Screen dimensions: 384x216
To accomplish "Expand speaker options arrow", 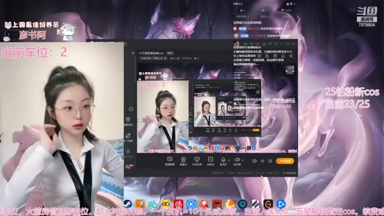I will coord(243,160).
